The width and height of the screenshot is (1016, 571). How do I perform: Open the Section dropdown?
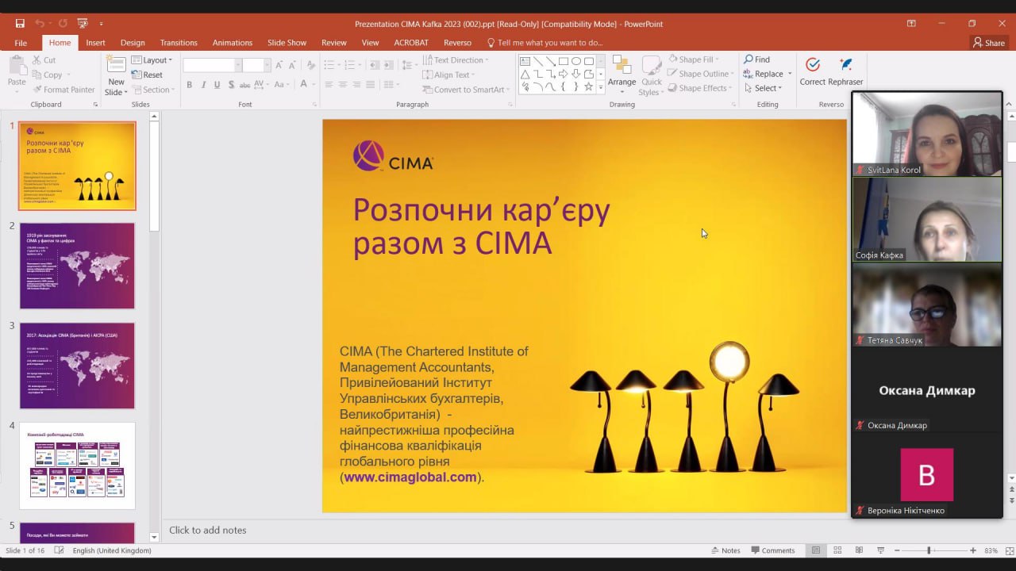coord(152,90)
